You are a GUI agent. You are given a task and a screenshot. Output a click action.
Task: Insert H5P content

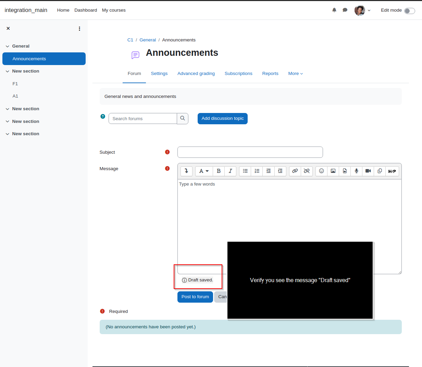[392, 171]
